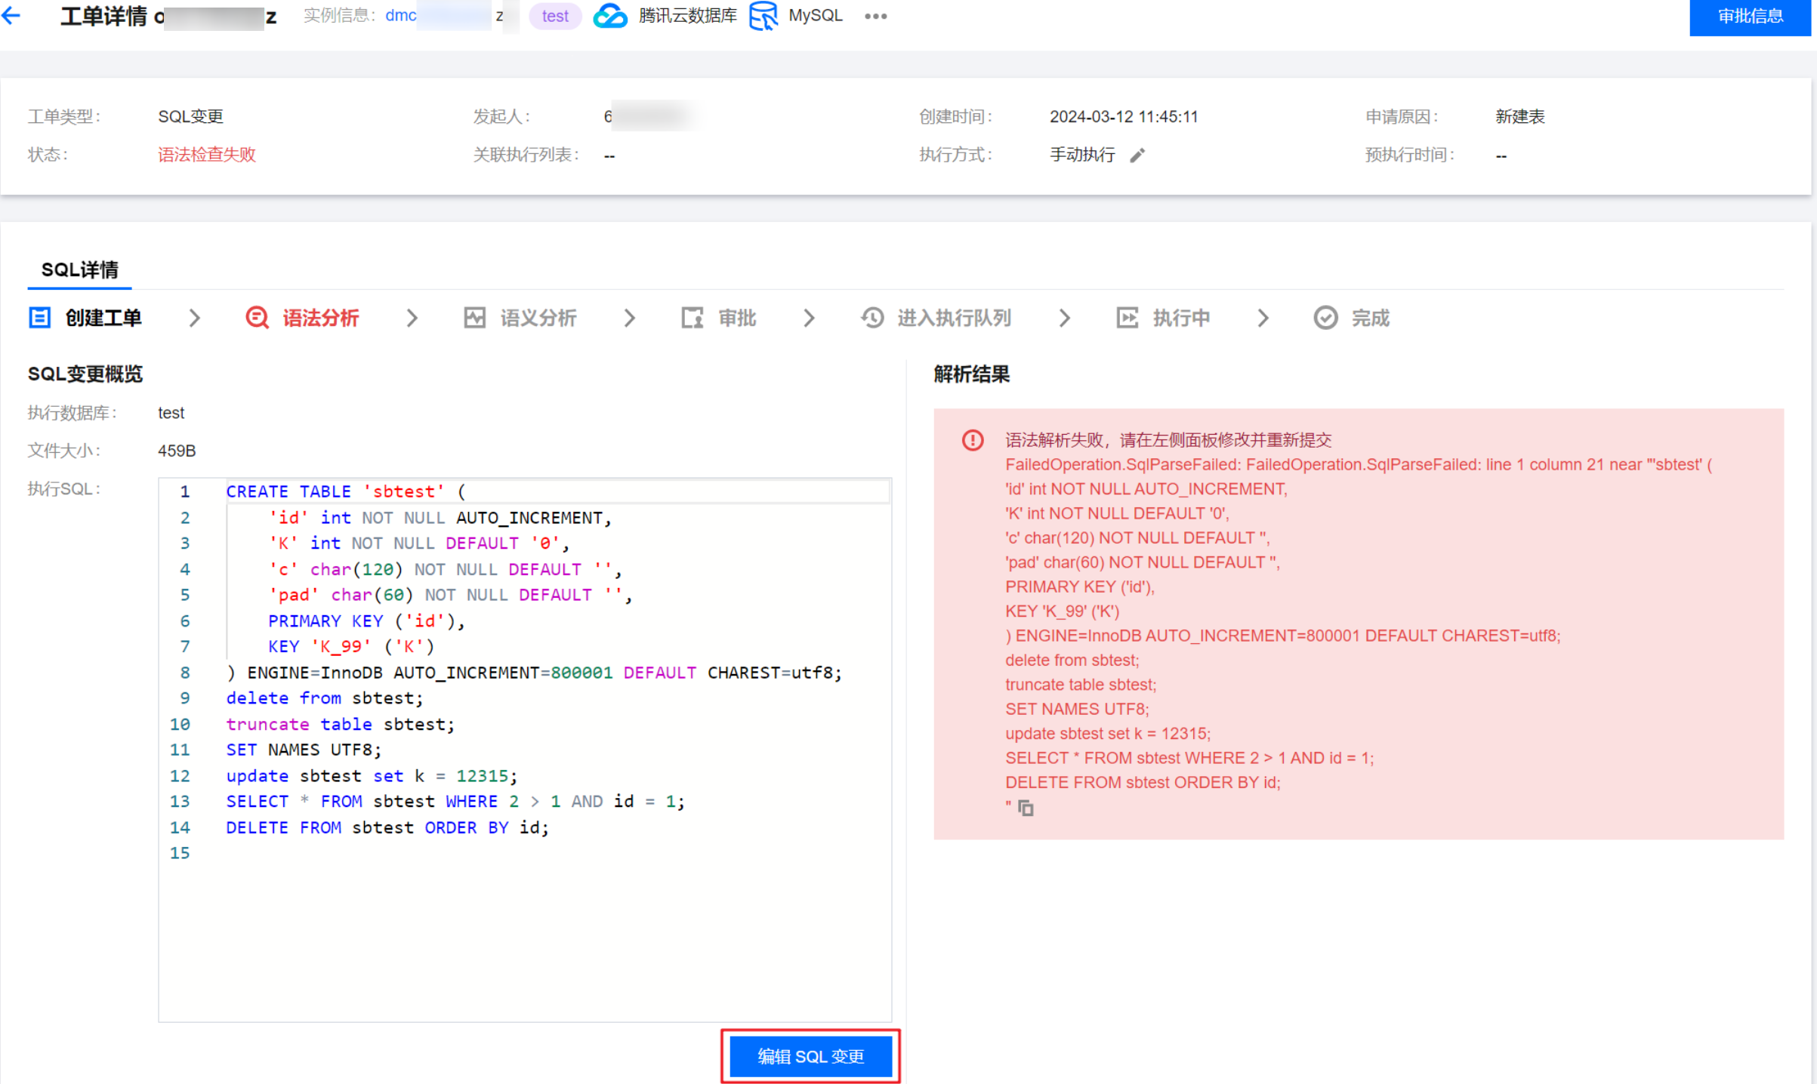1817x1084 pixels.
Task: Click the 完成 checkmark icon
Action: pos(1325,318)
